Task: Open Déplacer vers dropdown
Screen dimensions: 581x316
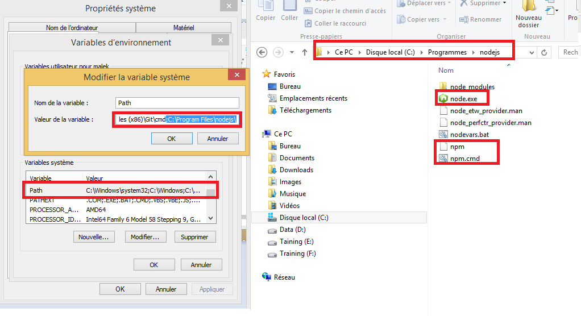Action: click(x=424, y=3)
